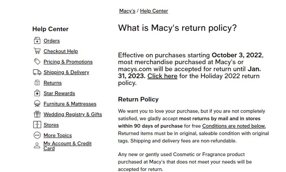Click the Orders box icon

[x=37, y=41]
